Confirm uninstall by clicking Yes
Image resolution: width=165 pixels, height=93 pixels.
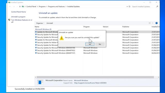point(90,44)
